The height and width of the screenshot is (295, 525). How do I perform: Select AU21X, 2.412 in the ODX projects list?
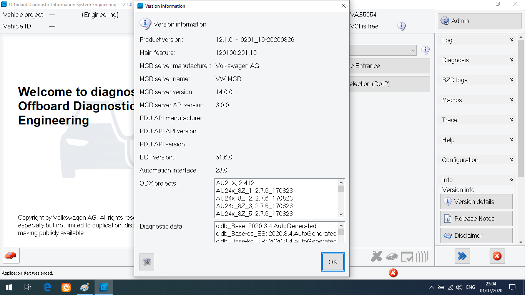(235, 183)
